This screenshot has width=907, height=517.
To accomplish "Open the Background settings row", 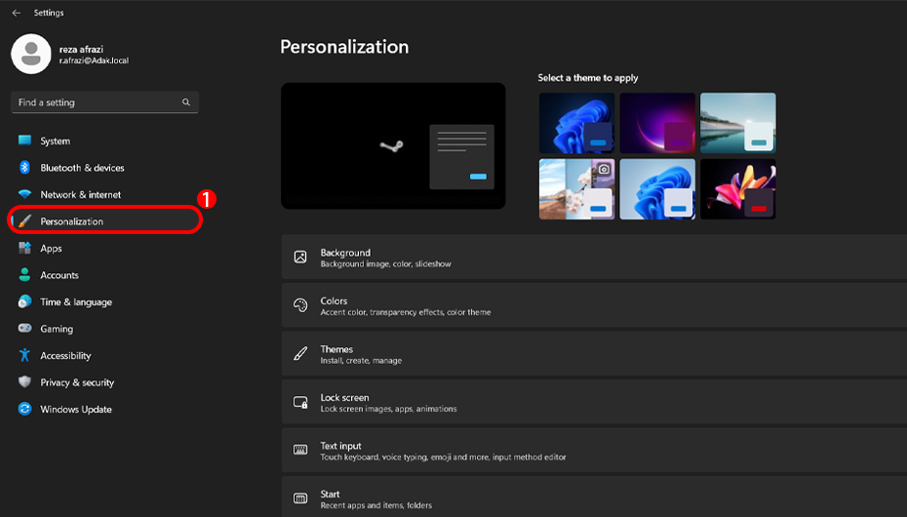I will (594, 258).
